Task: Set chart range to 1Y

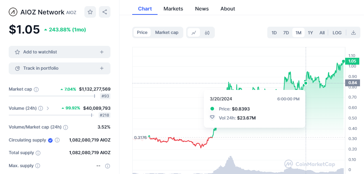Action: 310,32
